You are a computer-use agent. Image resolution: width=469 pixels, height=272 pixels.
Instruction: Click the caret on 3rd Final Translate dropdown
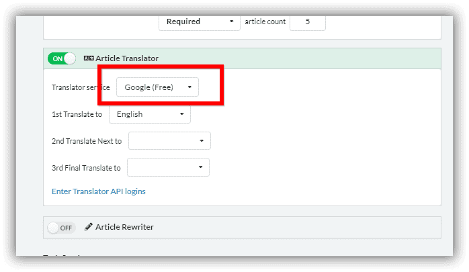200,167
